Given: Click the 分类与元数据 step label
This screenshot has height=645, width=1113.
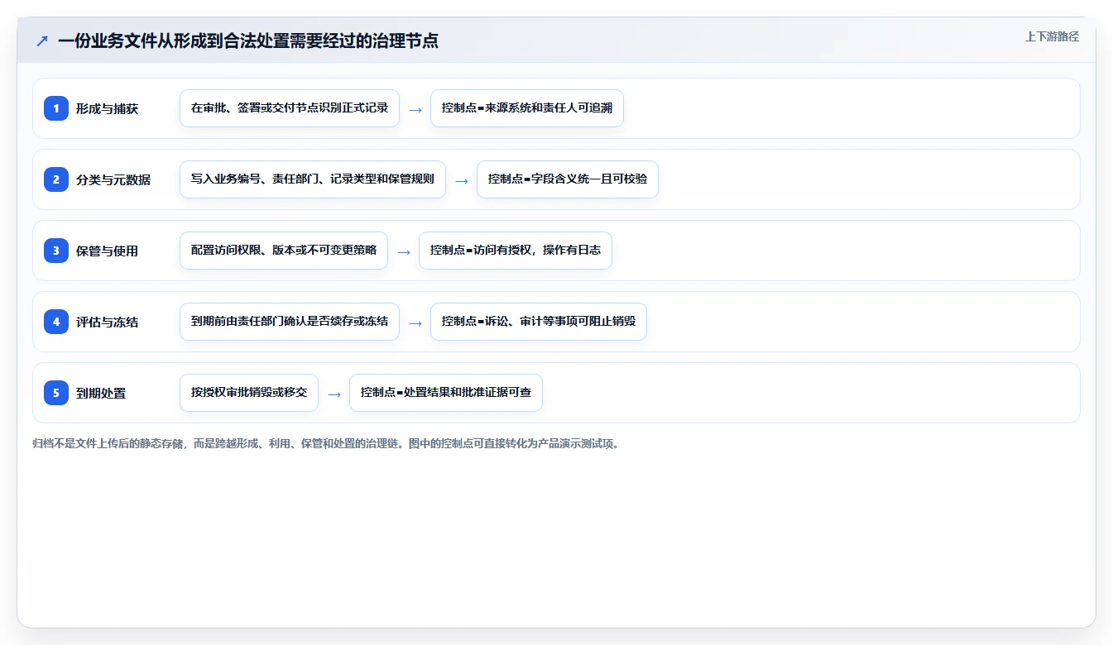Looking at the screenshot, I should tap(113, 179).
